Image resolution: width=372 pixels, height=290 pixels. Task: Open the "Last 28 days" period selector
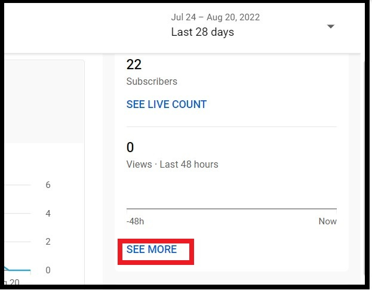(x=202, y=32)
